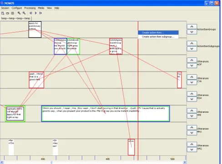Click up arrow for Utterances AOF
The width and height of the screenshot is (222, 164).
point(192,60)
